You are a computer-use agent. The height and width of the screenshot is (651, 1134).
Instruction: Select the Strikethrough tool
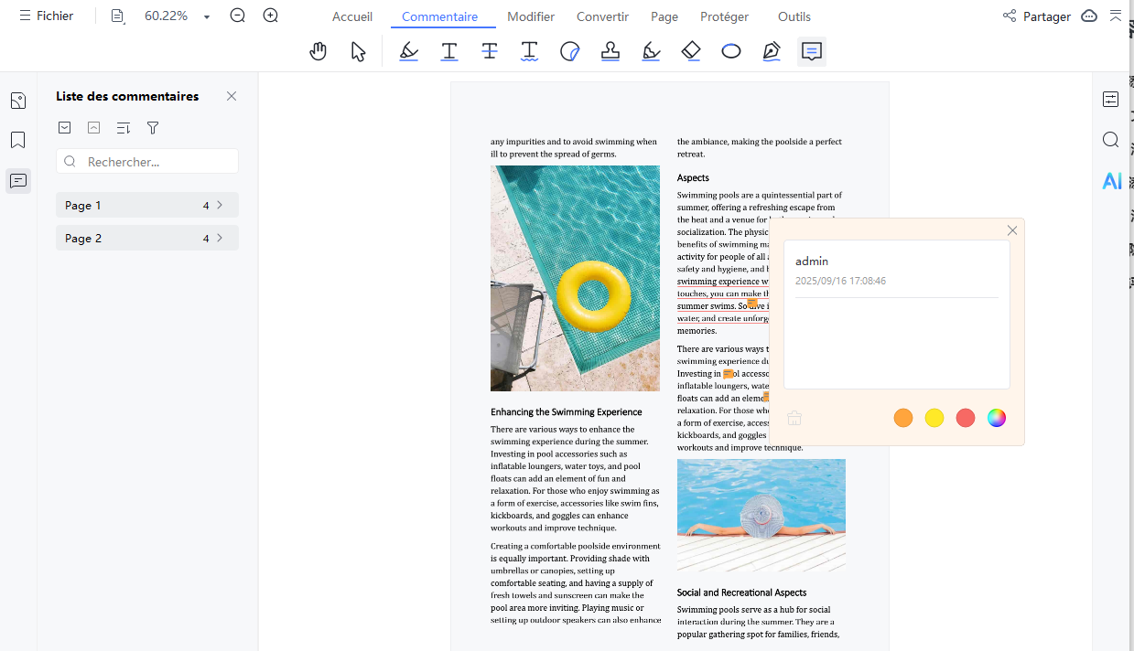[x=489, y=51]
